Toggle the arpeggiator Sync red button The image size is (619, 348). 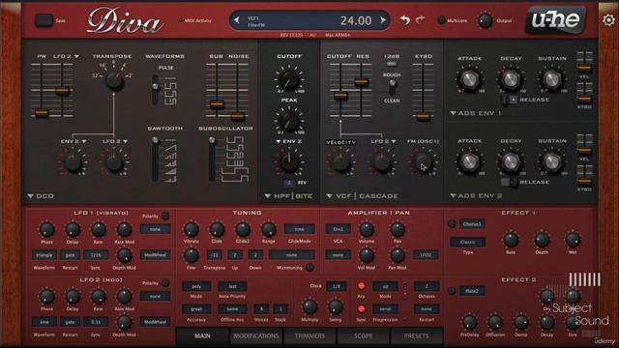coord(361,308)
